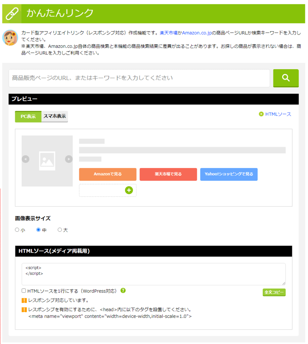Screen dimensions: 308x344
Task: Open help for one-line HTML option
Action: tap(123, 291)
